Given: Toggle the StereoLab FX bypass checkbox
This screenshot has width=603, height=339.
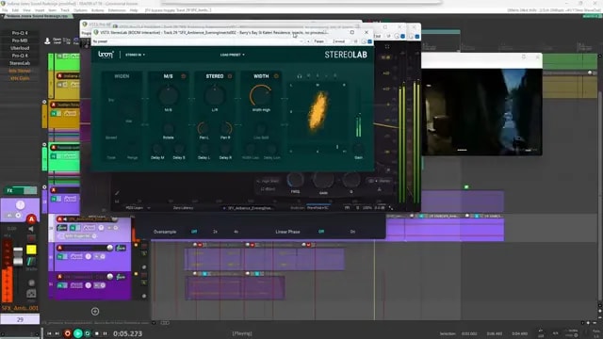Looking at the screenshot, I should click(x=370, y=41).
